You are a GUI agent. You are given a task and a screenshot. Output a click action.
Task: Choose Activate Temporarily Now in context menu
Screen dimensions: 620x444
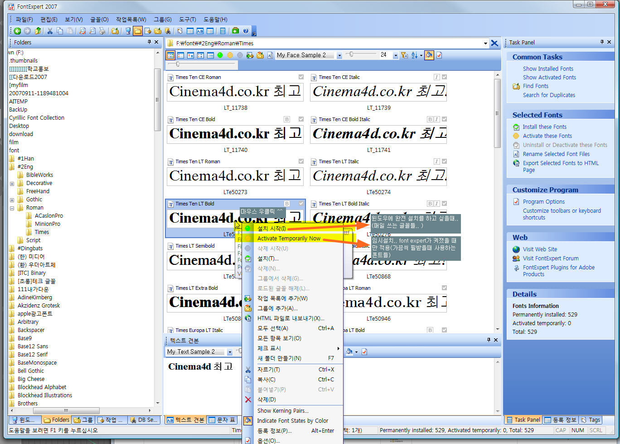pyautogui.click(x=293, y=239)
